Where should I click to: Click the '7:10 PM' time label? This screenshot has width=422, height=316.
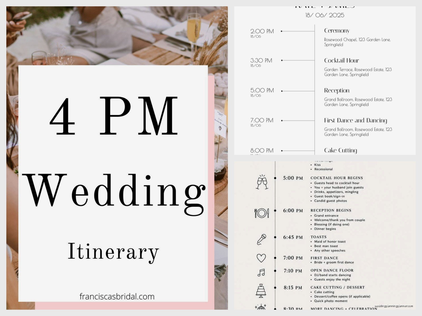pos(293,271)
